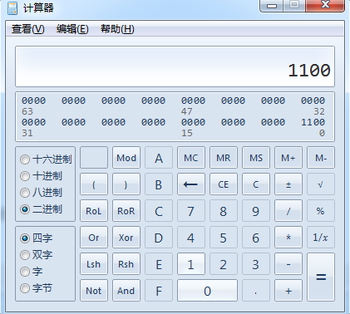Click the M+ memory add button
The image size is (350, 314).
[x=288, y=158]
